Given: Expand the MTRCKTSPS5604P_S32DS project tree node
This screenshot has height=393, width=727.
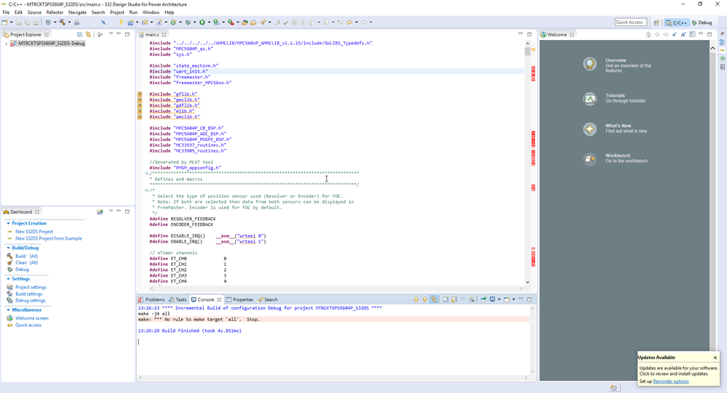Looking at the screenshot, I should coord(6,44).
